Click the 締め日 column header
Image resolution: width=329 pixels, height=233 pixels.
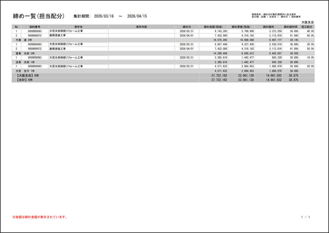(187, 27)
